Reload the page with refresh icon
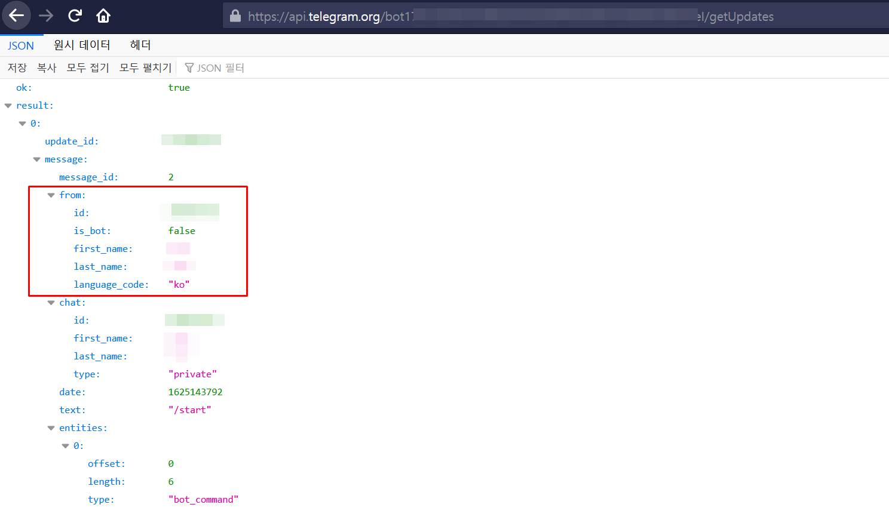The image size is (889, 520). tap(75, 16)
